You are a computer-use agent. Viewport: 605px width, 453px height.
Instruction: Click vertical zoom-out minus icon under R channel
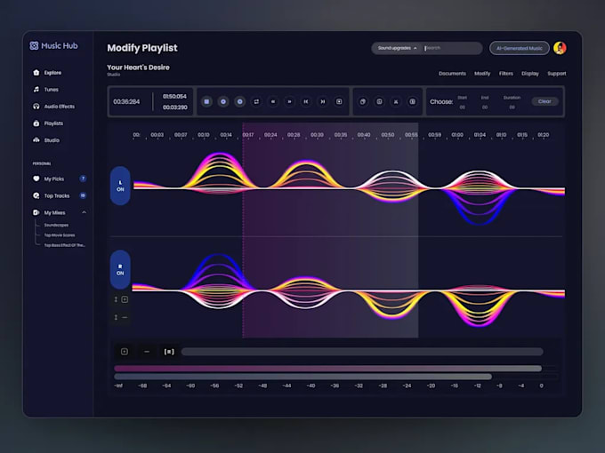pos(125,317)
